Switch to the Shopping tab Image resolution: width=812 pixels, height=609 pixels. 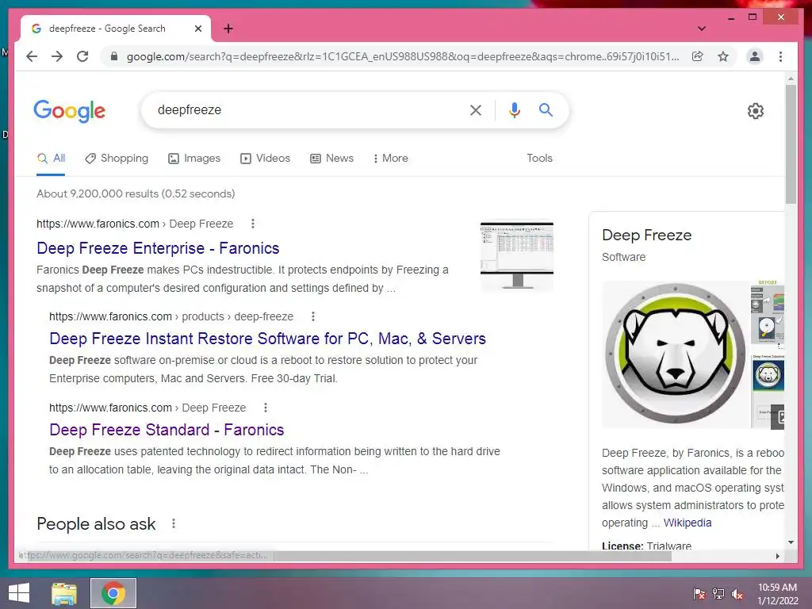pyautogui.click(x=117, y=159)
